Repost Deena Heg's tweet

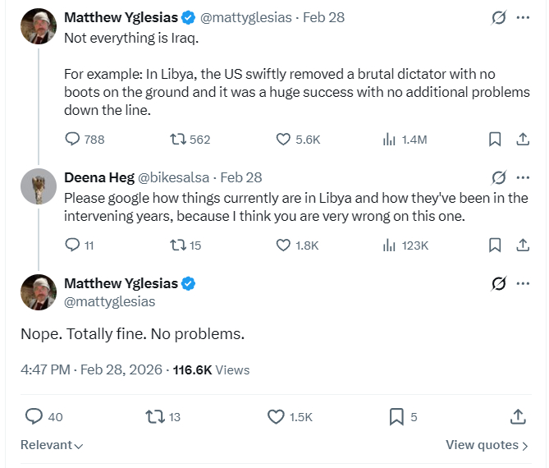pos(177,245)
